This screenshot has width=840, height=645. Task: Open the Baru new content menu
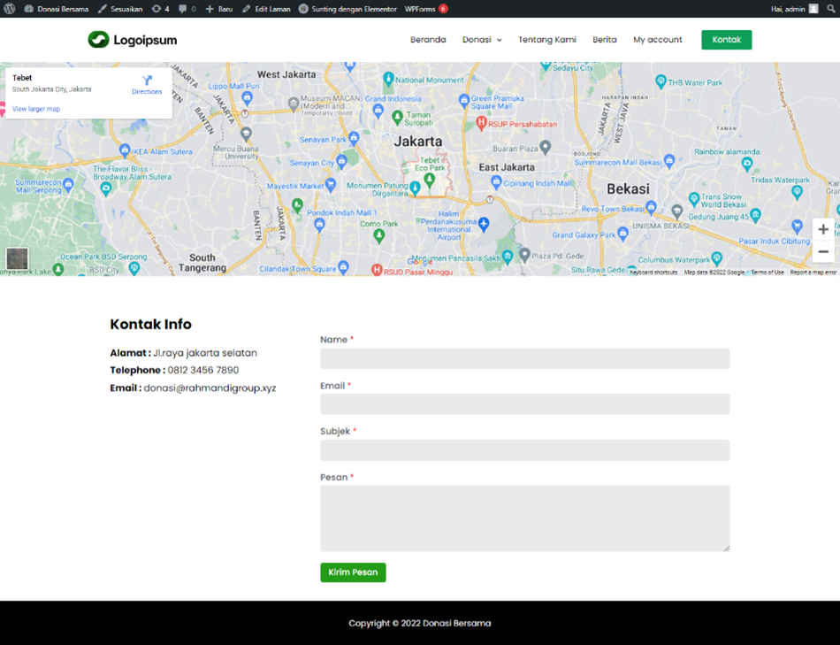point(218,8)
